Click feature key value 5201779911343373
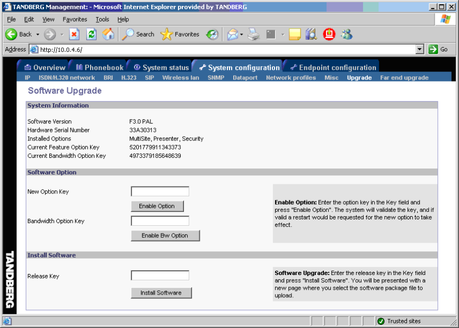Screen dimensions: 459x328 (x=155, y=147)
